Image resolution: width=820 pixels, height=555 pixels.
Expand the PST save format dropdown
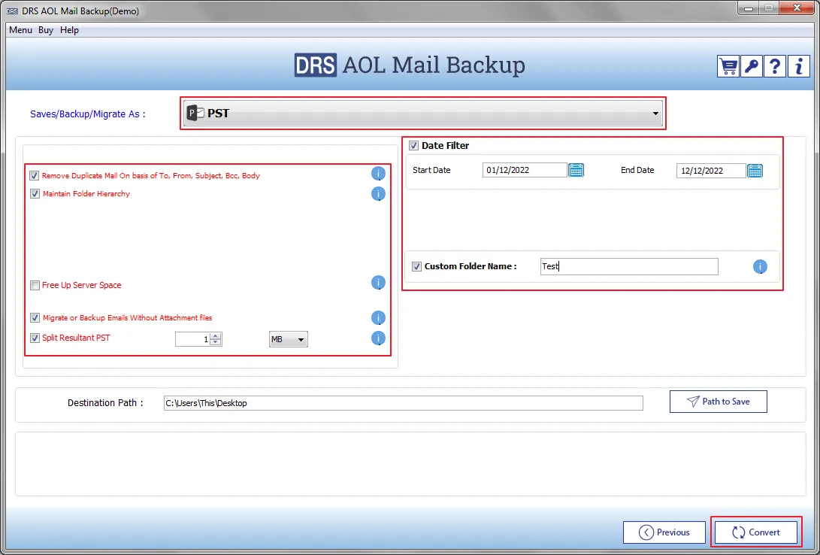422,113
